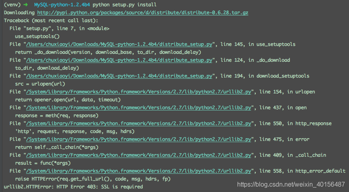Click the "'http', request, response, code" line
Viewport: 349px width, 192px height.
pyautogui.click(x=75, y=131)
